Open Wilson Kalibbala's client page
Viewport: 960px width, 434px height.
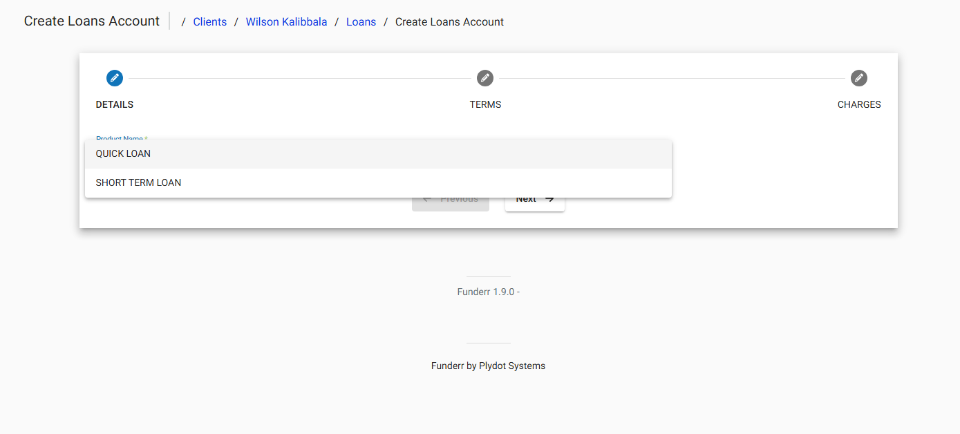tap(286, 21)
